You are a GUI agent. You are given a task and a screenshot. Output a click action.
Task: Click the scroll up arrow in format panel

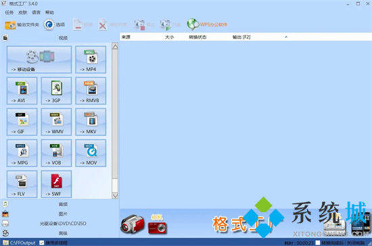(115, 46)
